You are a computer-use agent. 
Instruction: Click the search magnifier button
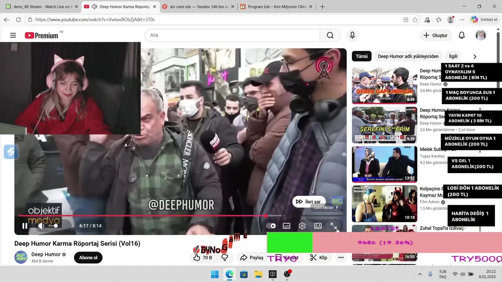pos(330,35)
